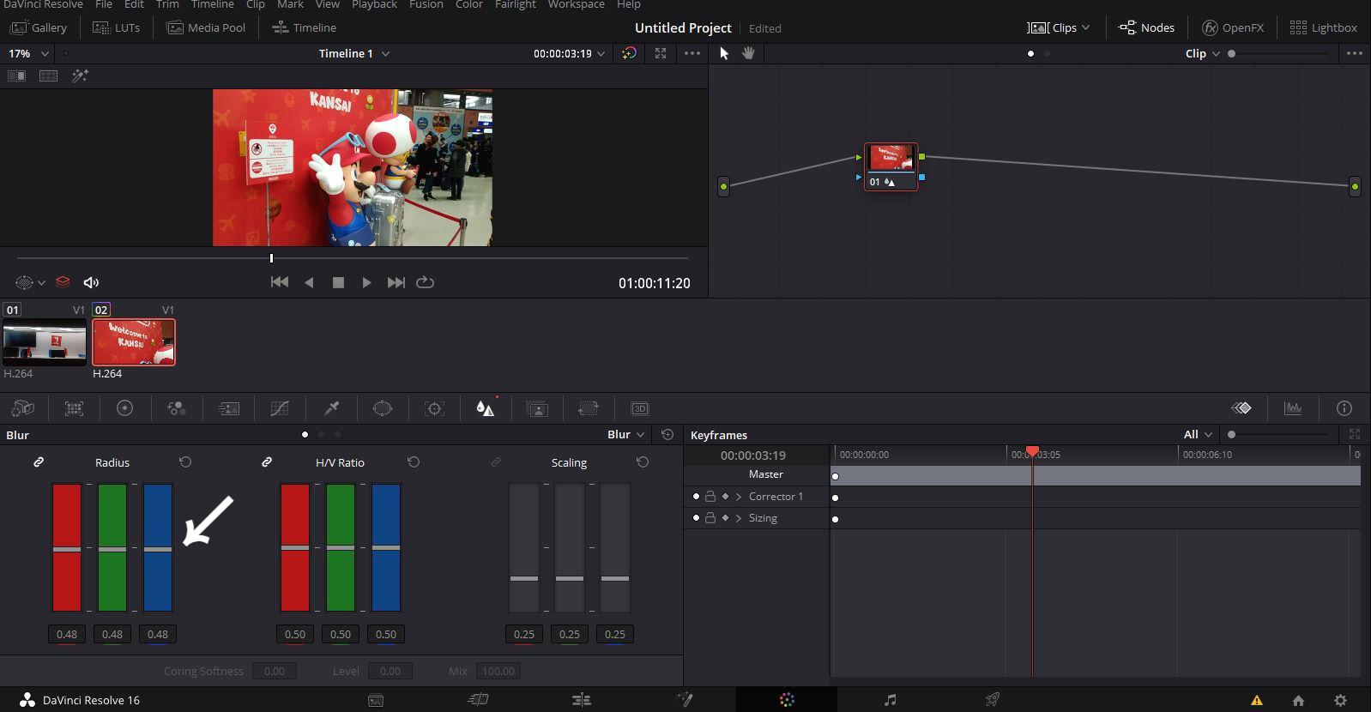Open the RGB Mixer palette
Viewport: 1371px width, 712px height.
tap(177, 408)
